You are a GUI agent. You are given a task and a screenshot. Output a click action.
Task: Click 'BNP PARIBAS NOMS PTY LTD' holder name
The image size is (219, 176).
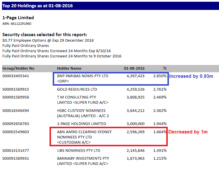82,76
